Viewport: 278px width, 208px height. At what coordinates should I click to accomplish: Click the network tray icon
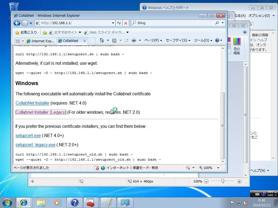pos(239,203)
